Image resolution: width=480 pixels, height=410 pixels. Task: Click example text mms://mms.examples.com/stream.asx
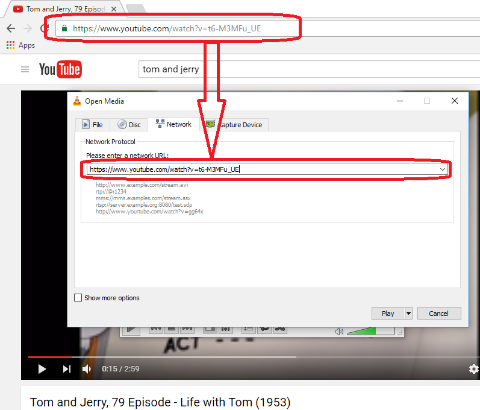143,198
